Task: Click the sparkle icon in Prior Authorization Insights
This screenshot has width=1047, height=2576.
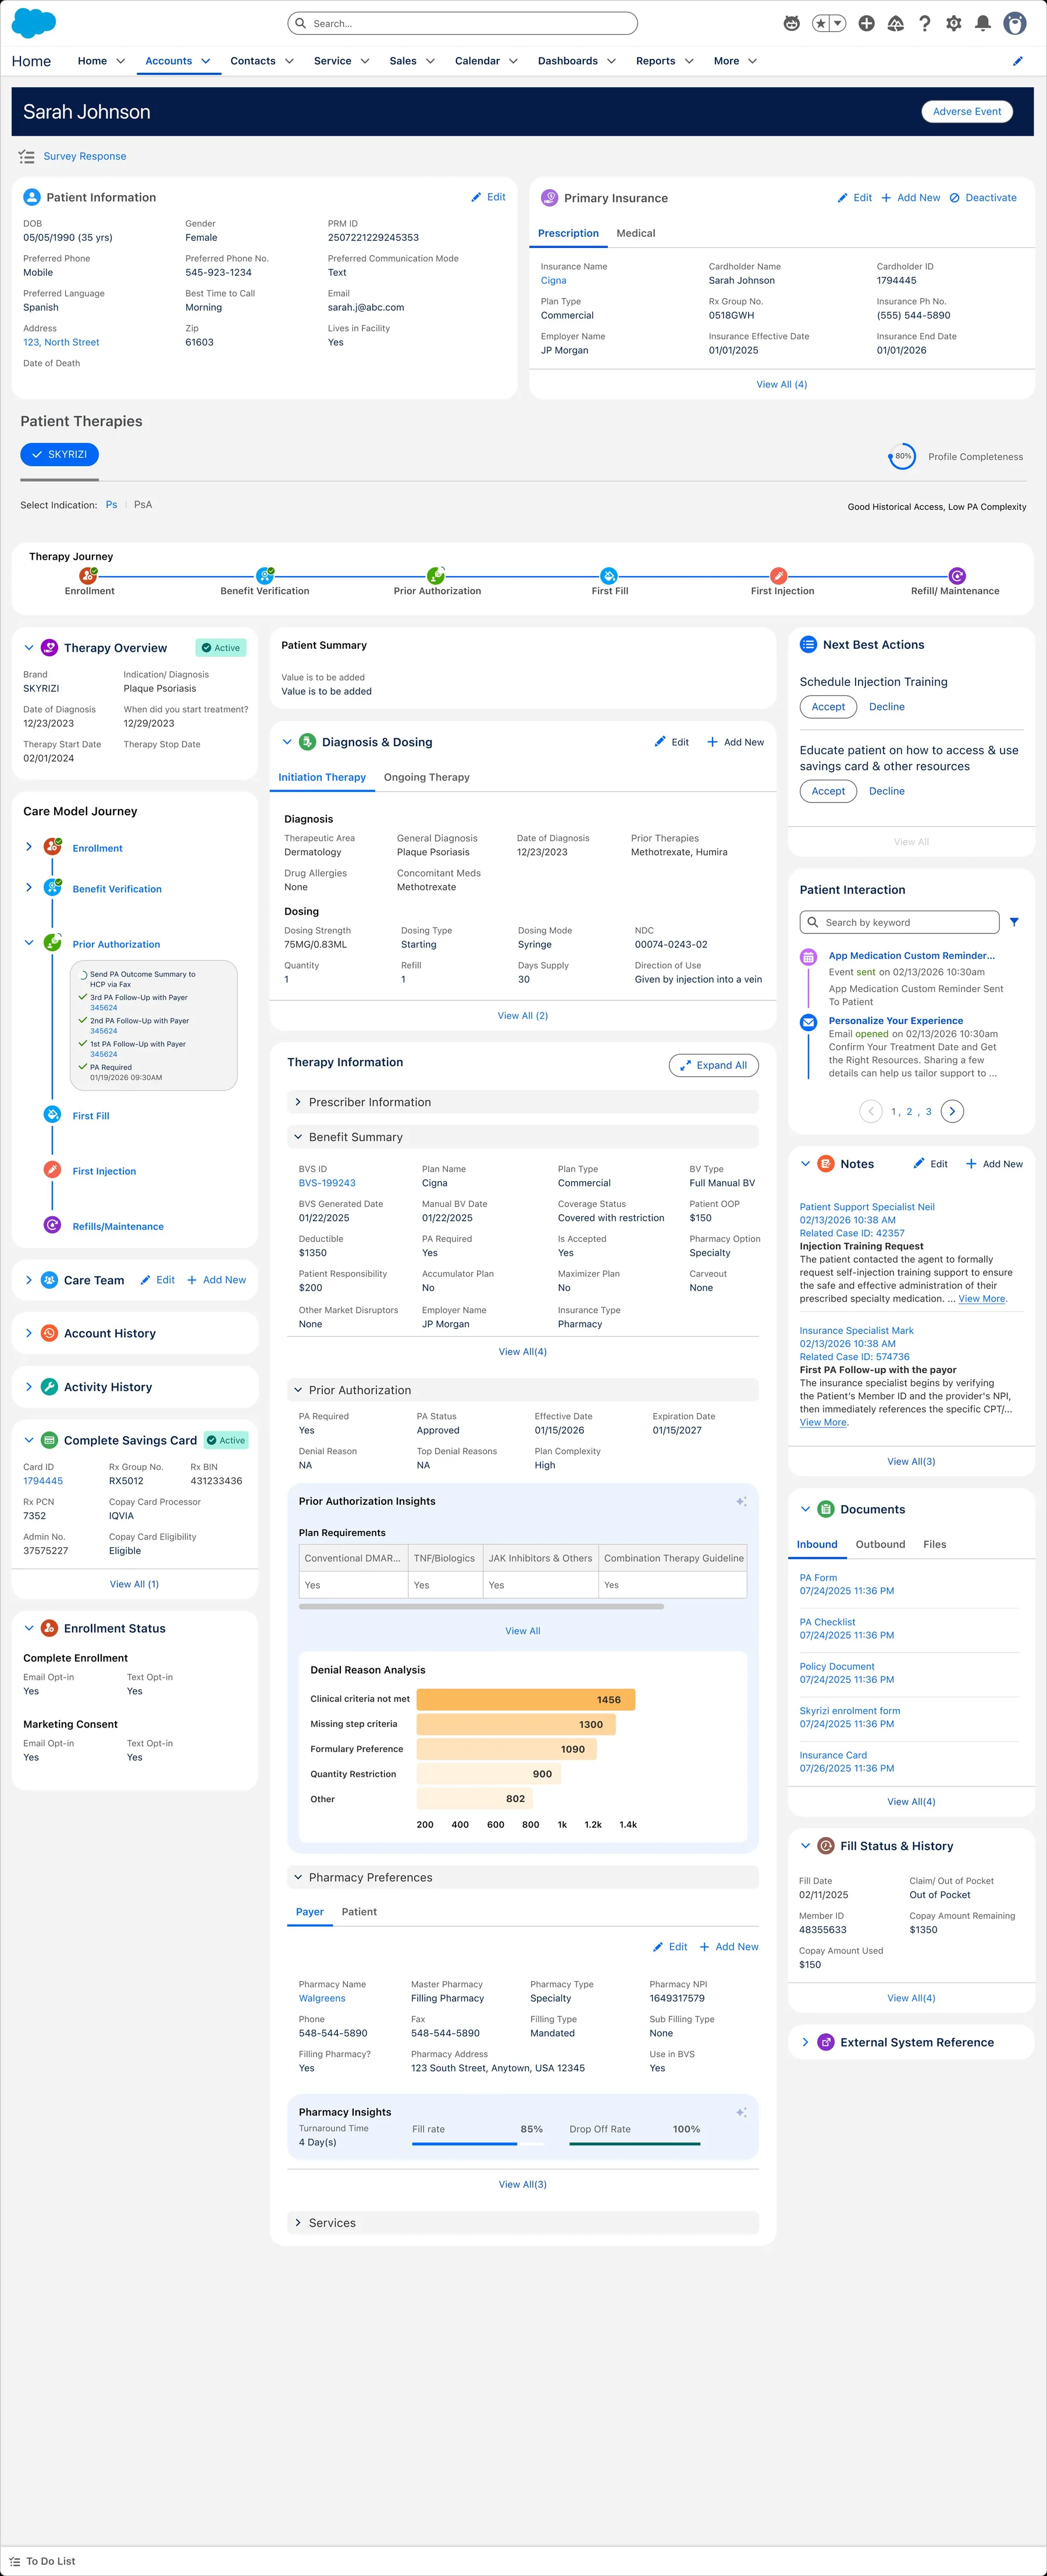Action: (741, 1501)
